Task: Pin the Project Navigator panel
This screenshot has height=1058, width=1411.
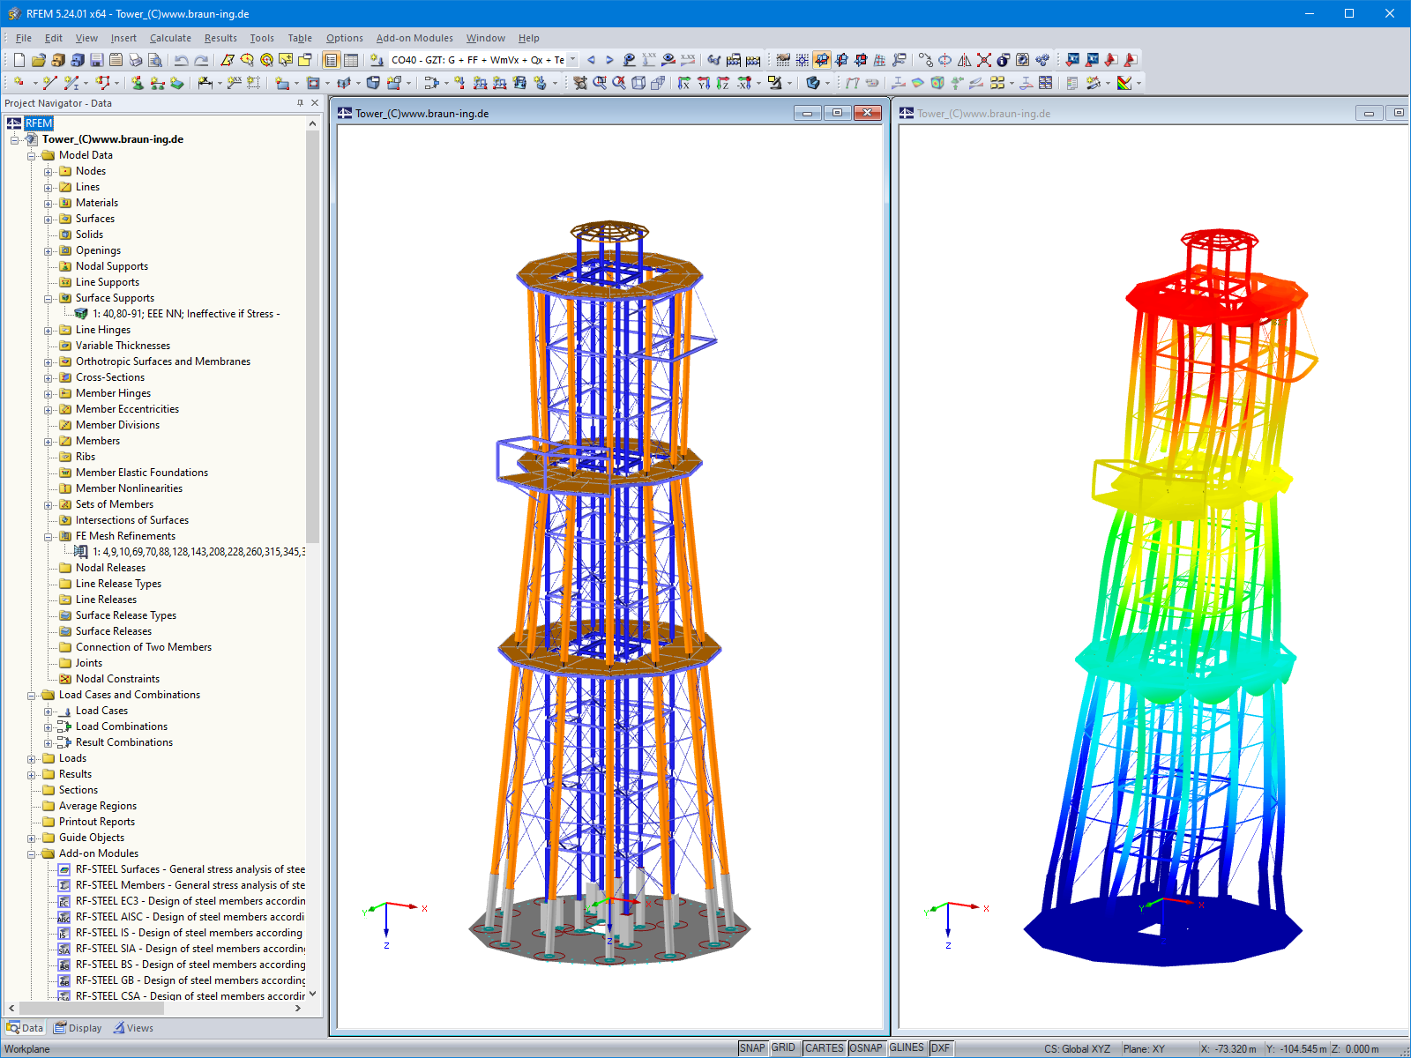Action: tap(302, 103)
